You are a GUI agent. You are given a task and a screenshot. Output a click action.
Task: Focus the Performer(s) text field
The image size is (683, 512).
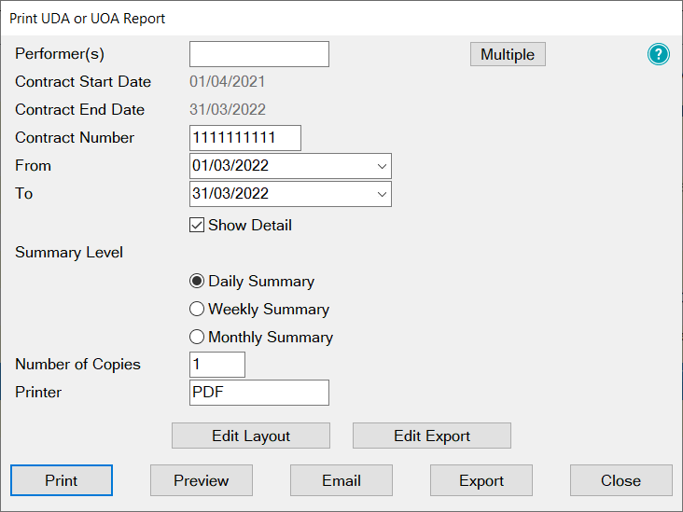(x=259, y=54)
